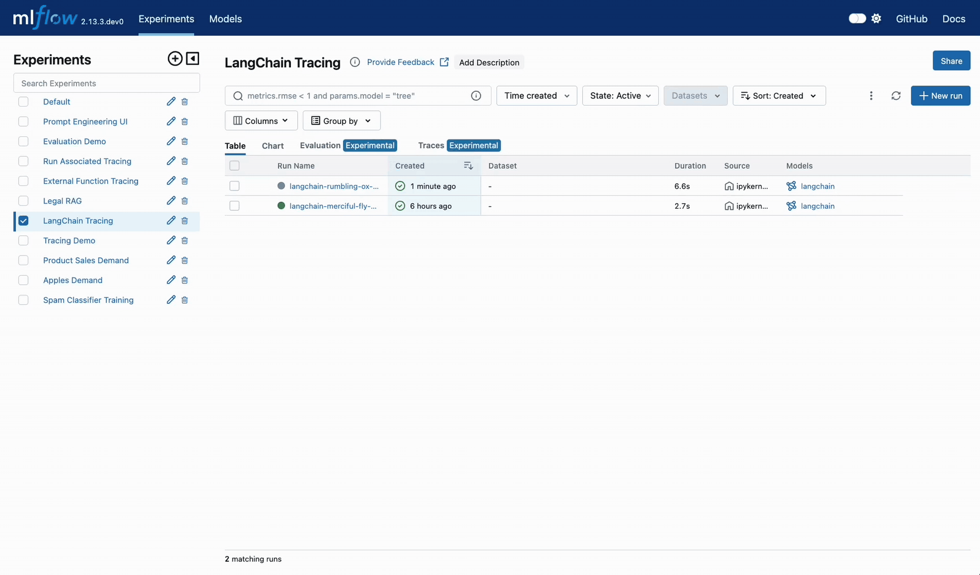Delete the Tracing Demo experiment

pos(184,240)
